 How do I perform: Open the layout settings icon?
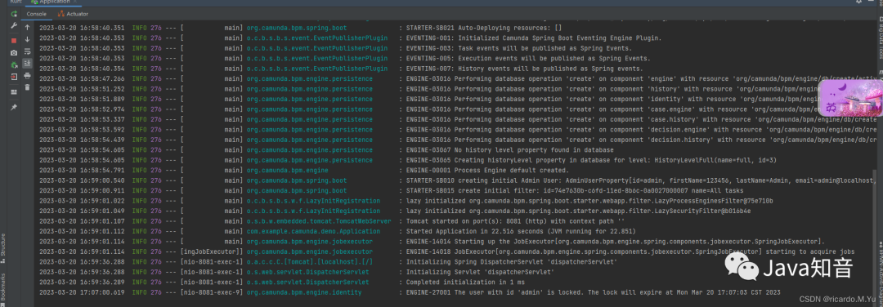point(14,91)
